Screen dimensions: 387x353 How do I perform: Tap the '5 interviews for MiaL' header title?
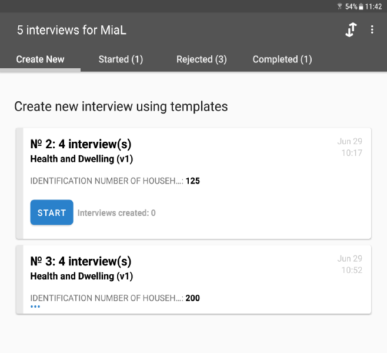[72, 30]
